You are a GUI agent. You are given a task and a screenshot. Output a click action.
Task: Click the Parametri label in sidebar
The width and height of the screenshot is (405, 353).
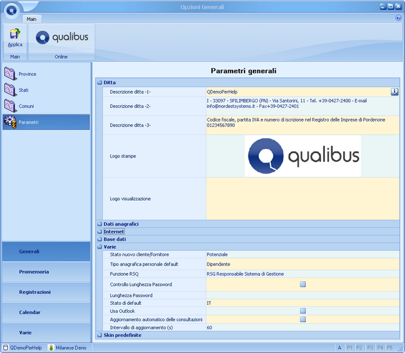point(29,122)
